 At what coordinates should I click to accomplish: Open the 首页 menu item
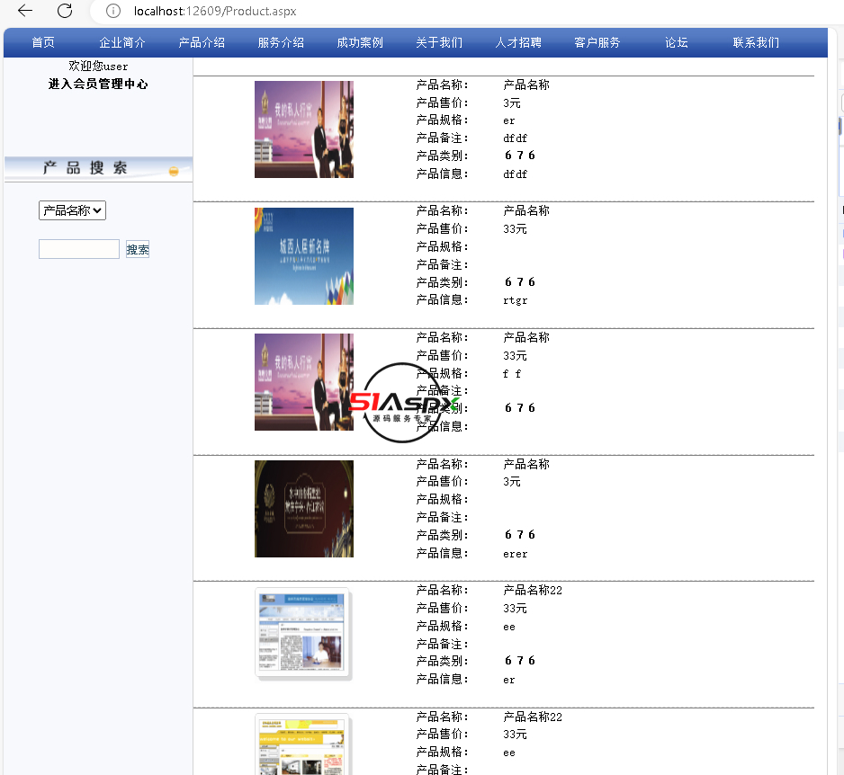[43, 42]
